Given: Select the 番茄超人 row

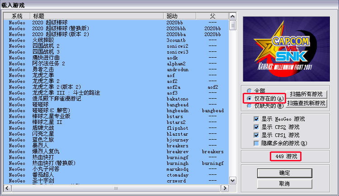Looking at the screenshot, I should (116, 175).
